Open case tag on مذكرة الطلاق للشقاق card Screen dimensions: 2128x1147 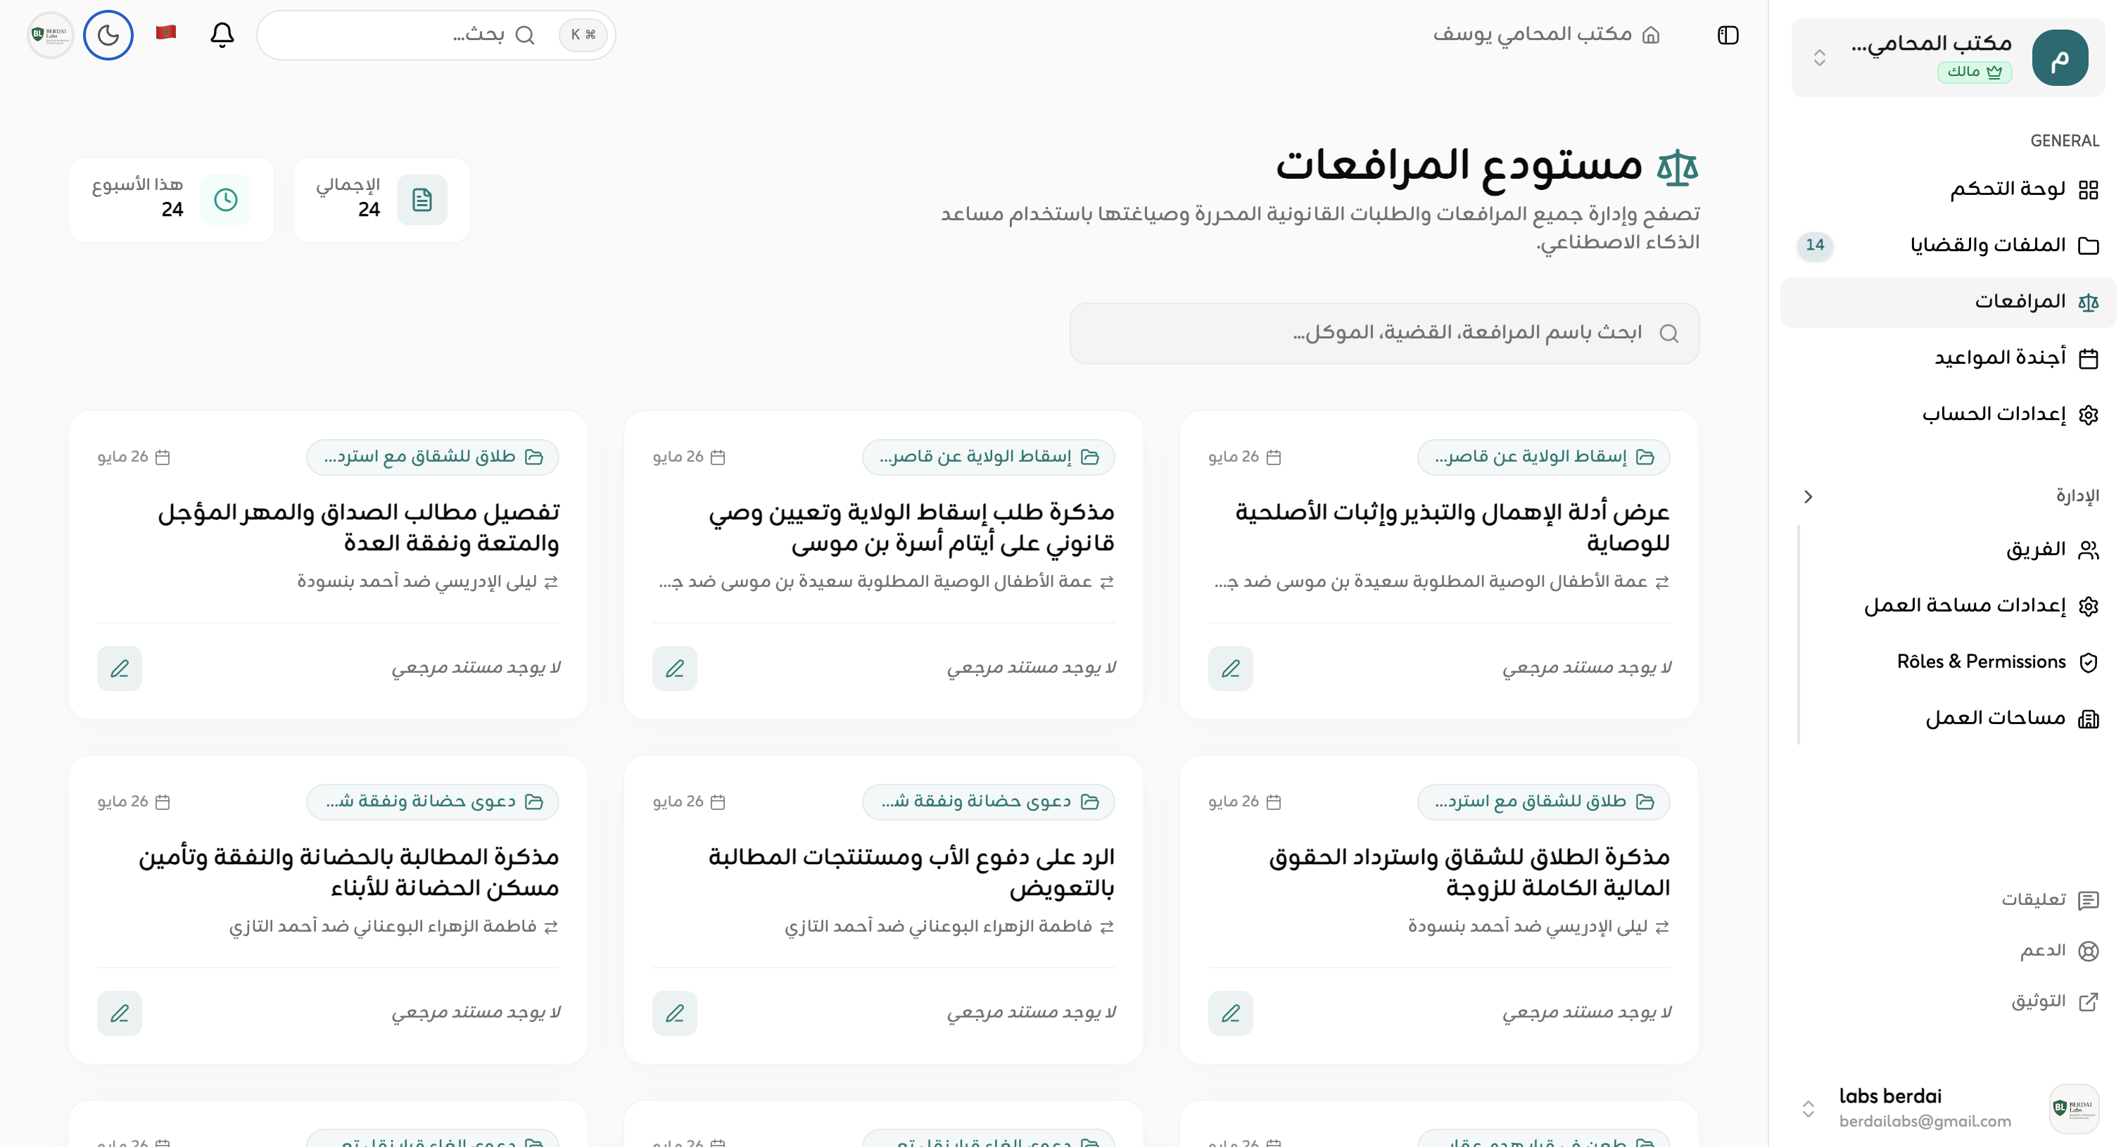[x=1543, y=801]
